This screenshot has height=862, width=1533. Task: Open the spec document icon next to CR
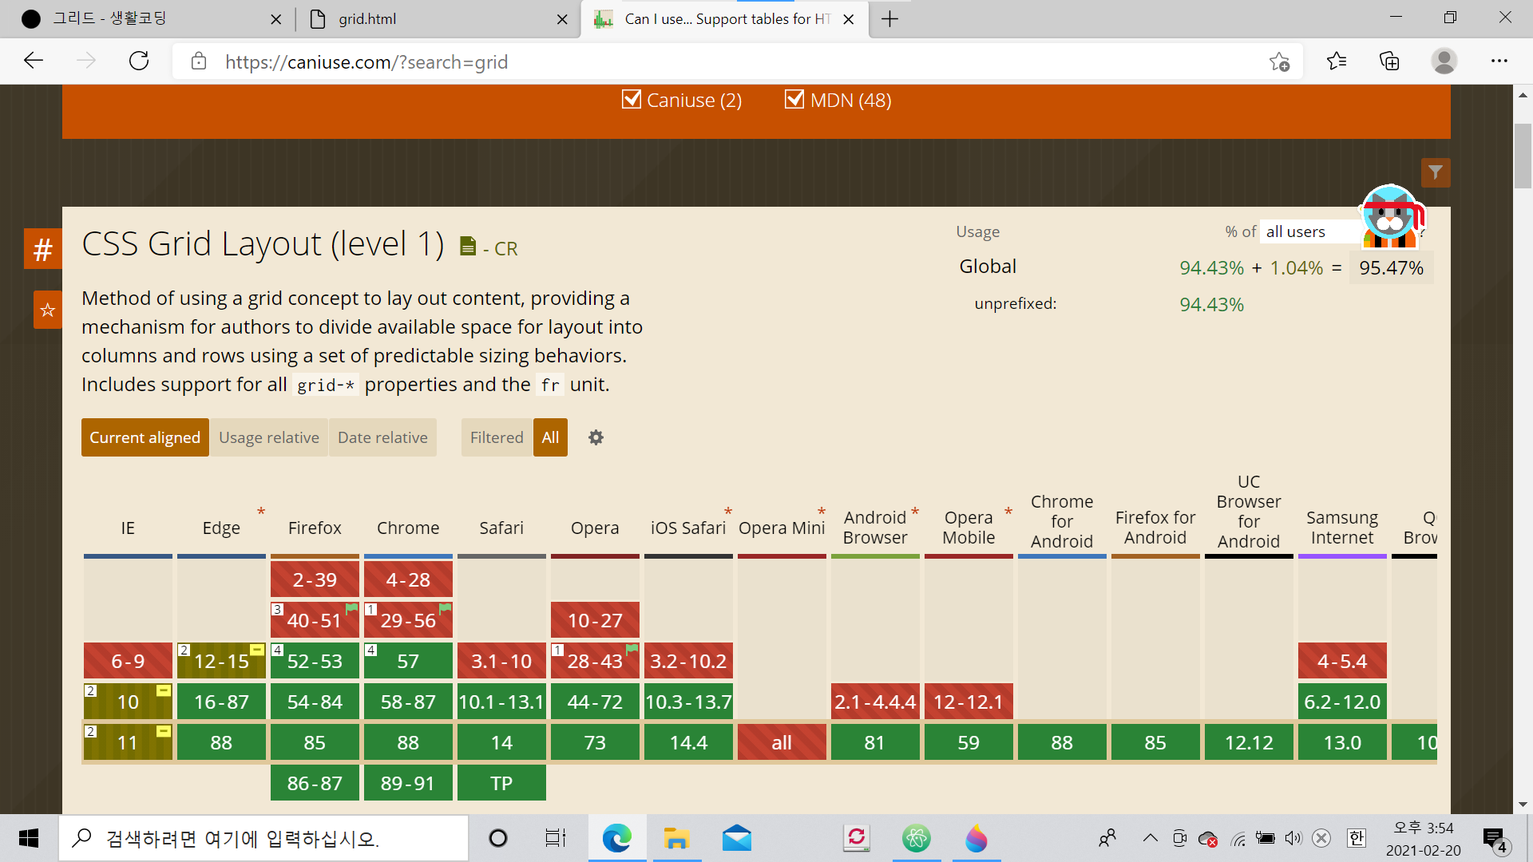[468, 247]
